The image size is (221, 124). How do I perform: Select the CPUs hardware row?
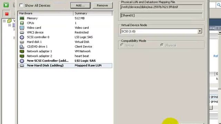pos(65,23)
